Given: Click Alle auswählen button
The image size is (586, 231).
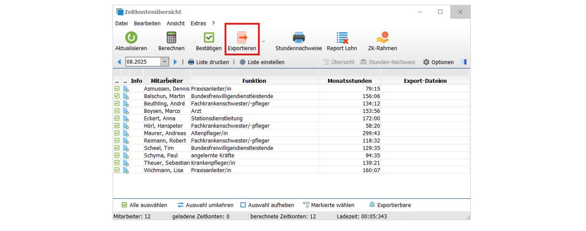Looking at the screenshot, I should [x=144, y=205].
